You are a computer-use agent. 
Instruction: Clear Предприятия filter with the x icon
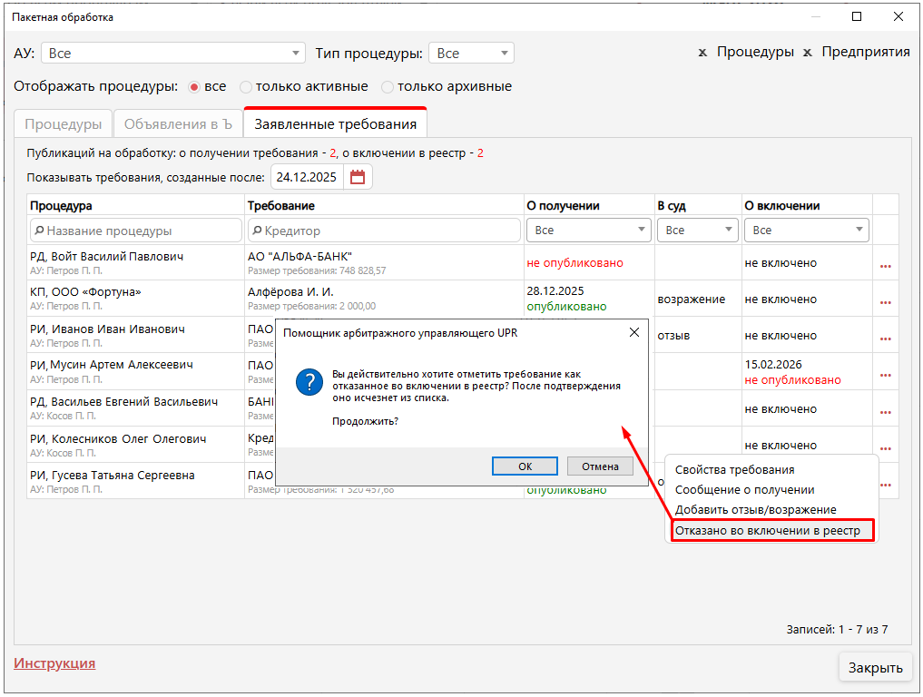pyautogui.click(x=807, y=53)
